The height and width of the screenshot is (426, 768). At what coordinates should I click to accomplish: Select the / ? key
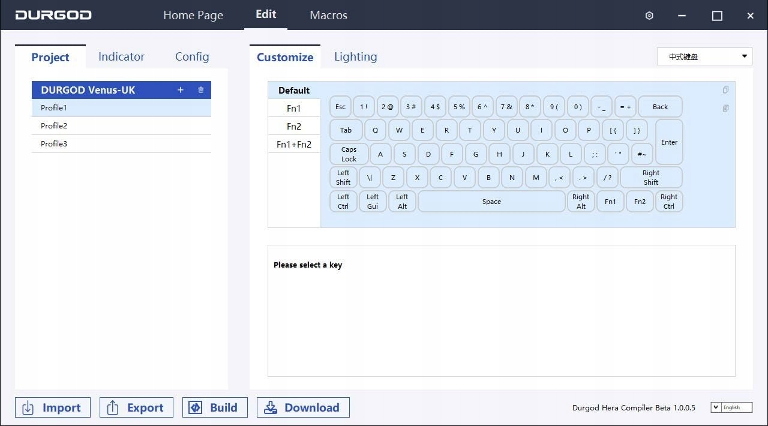coord(607,178)
